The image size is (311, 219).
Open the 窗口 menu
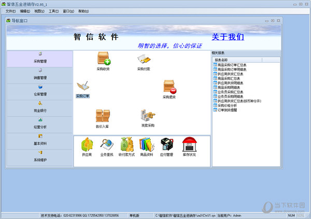pos(68,11)
